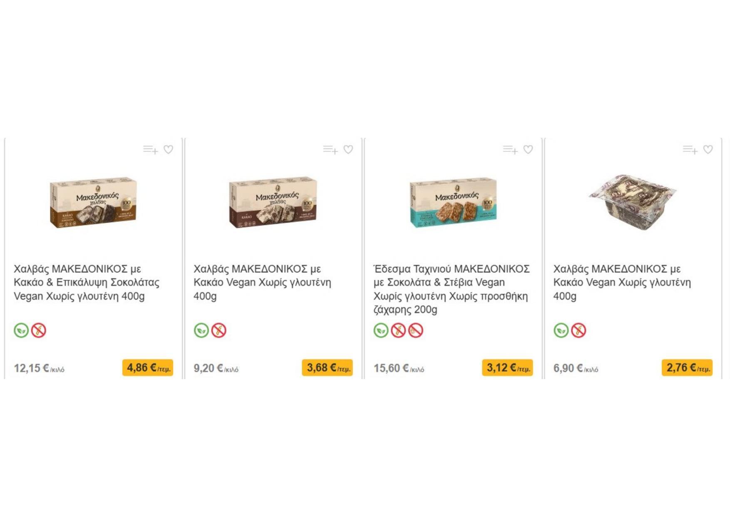Click vegan leaf badge on 2,76 € halva
This screenshot has width=730, height=516.
coord(561,330)
